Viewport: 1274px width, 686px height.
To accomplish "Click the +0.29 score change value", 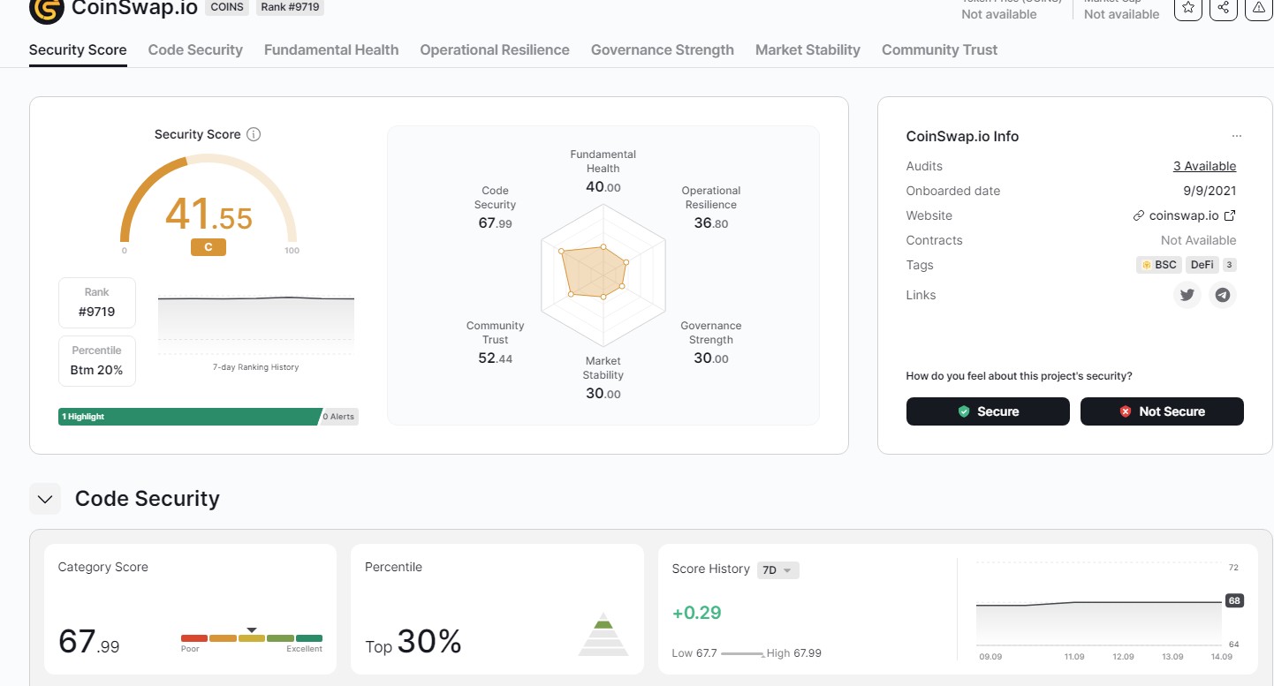I will tap(697, 613).
